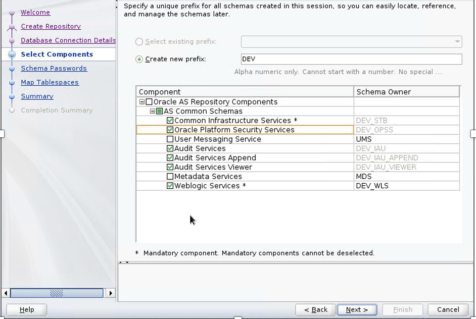Toggle the Oracle AS Repository Components checkbox
This screenshot has height=319, width=476.
click(149, 102)
